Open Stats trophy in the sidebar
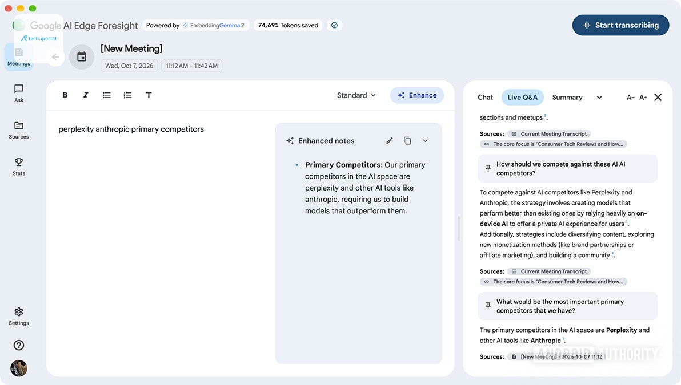 19,167
